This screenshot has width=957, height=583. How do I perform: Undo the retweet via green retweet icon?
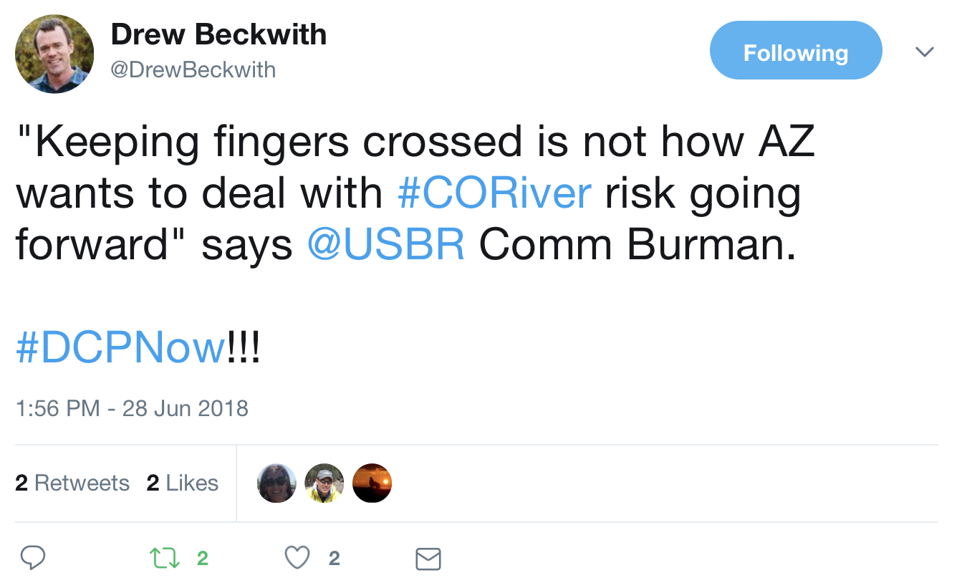click(x=165, y=558)
